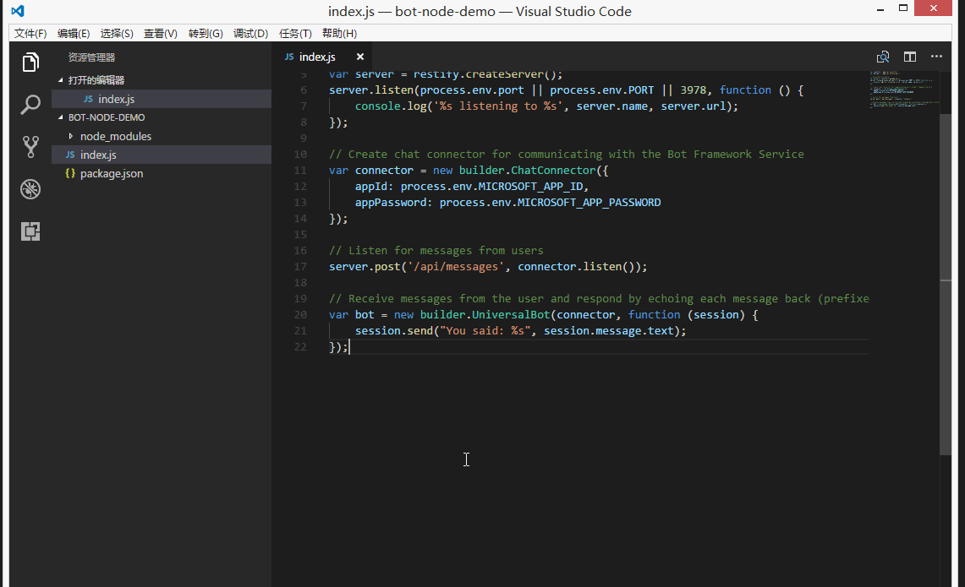The height and width of the screenshot is (587, 965).
Task: Click the braces icon beside package.json
Action: click(x=70, y=173)
